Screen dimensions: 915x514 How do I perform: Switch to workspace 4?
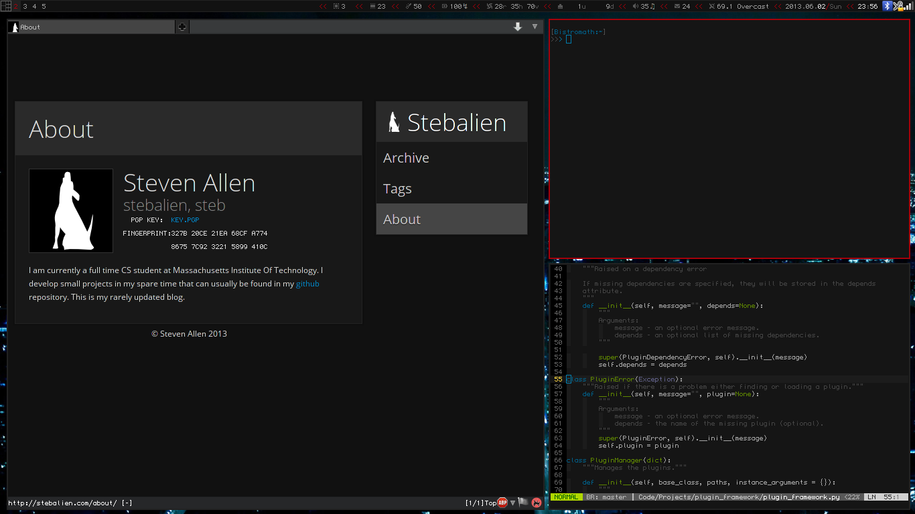point(34,6)
